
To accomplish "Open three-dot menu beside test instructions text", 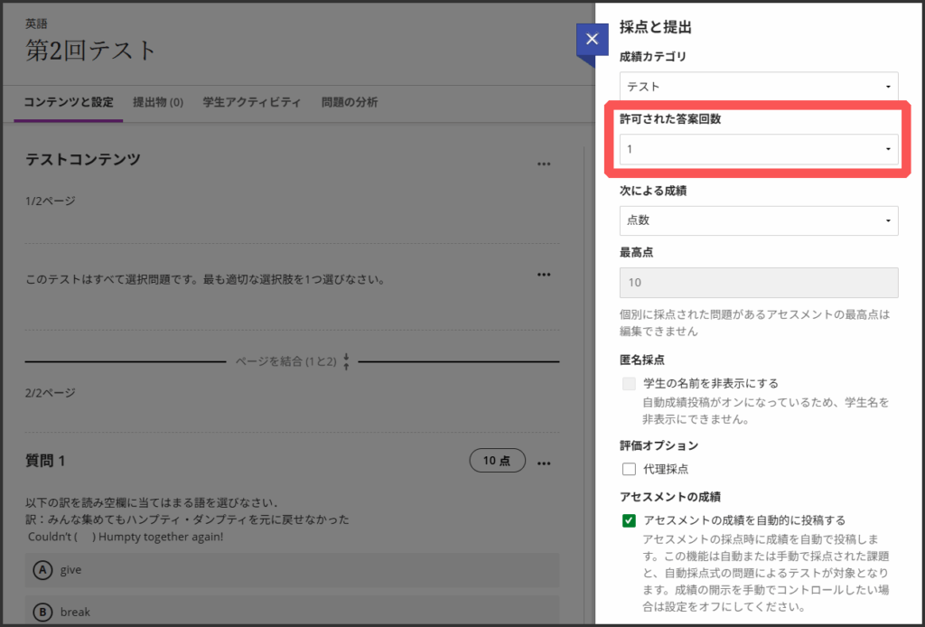I will tap(543, 275).
